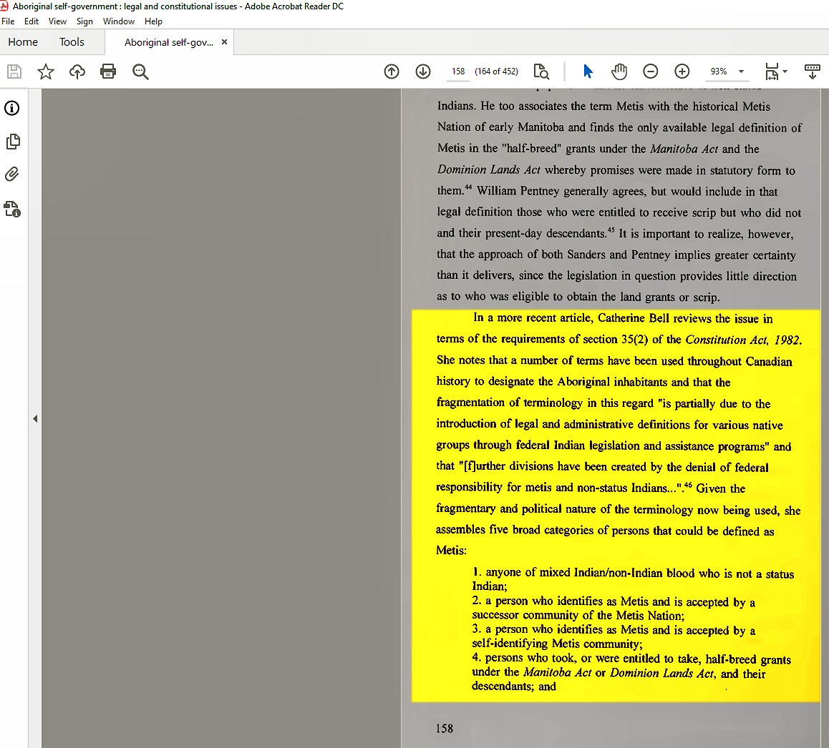This screenshot has height=748, width=829.
Task: Open the View menu
Action: [x=57, y=21]
